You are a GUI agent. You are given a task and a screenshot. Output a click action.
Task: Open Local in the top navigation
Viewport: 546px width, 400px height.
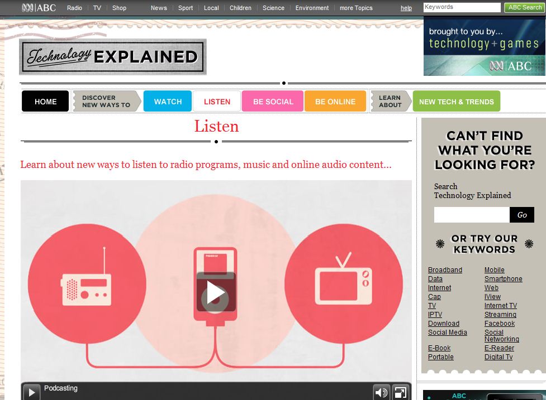[x=211, y=8]
